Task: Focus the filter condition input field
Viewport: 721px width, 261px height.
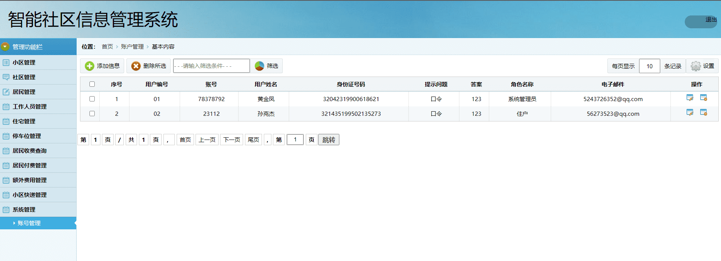Action: pyautogui.click(x=211, y=66)
